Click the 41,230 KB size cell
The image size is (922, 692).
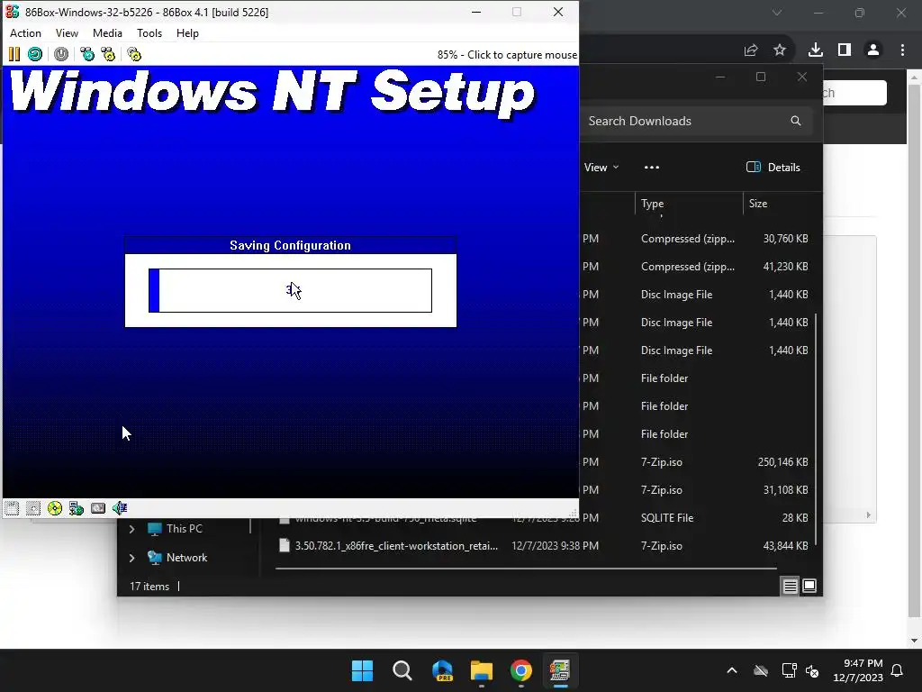pyautogui.click(x=785, y=267)
